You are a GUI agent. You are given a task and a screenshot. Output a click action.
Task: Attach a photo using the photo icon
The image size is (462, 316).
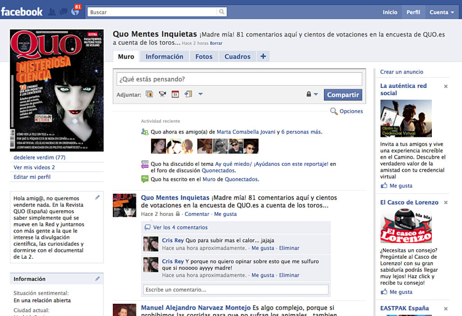pos(149,94)
